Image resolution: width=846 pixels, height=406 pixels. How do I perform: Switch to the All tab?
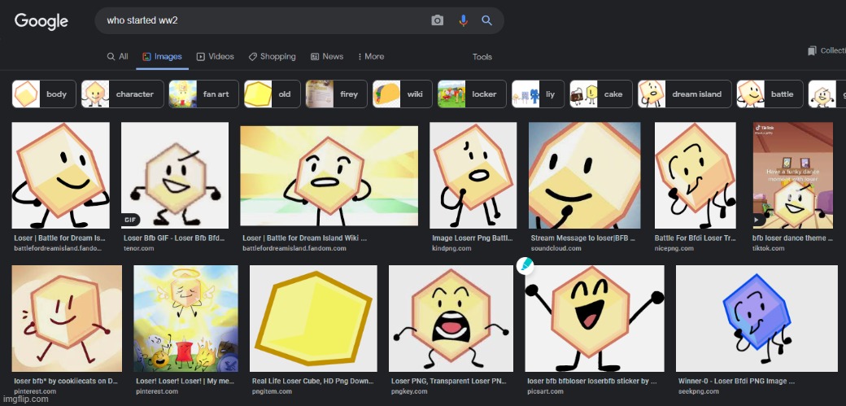[x=118, y=56]
